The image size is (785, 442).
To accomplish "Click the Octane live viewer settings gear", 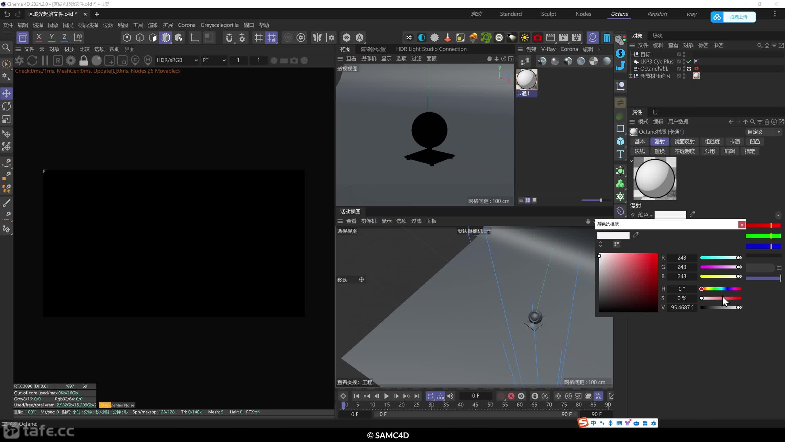I will point(71,60).
